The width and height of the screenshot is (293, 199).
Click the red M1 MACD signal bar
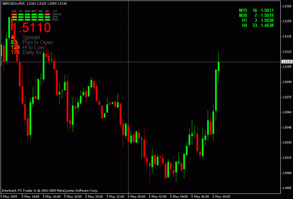coord(47,15)
